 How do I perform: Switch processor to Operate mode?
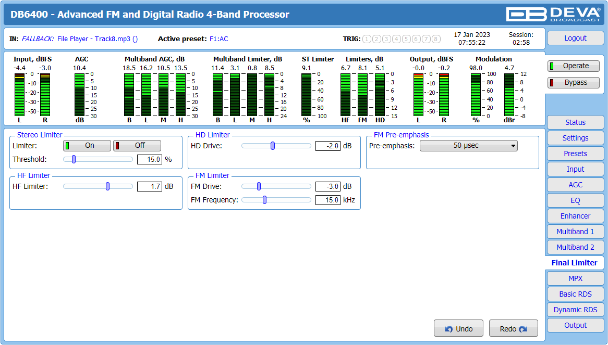tap(573, 66)
